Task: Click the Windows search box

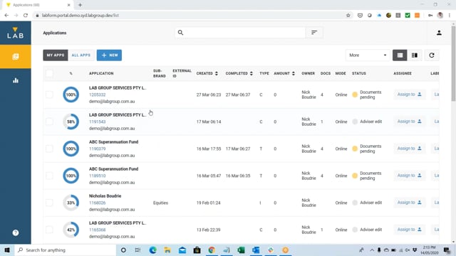Action: point(66,250)
